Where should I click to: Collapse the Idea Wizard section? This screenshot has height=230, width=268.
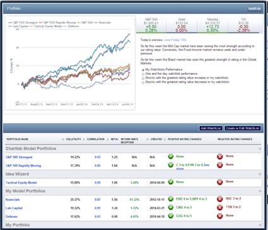pos(260,174)
